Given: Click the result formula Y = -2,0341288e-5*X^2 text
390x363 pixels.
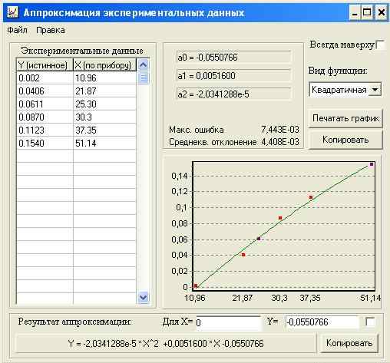Looking at the screenshot, I should (x=166, y=343).
